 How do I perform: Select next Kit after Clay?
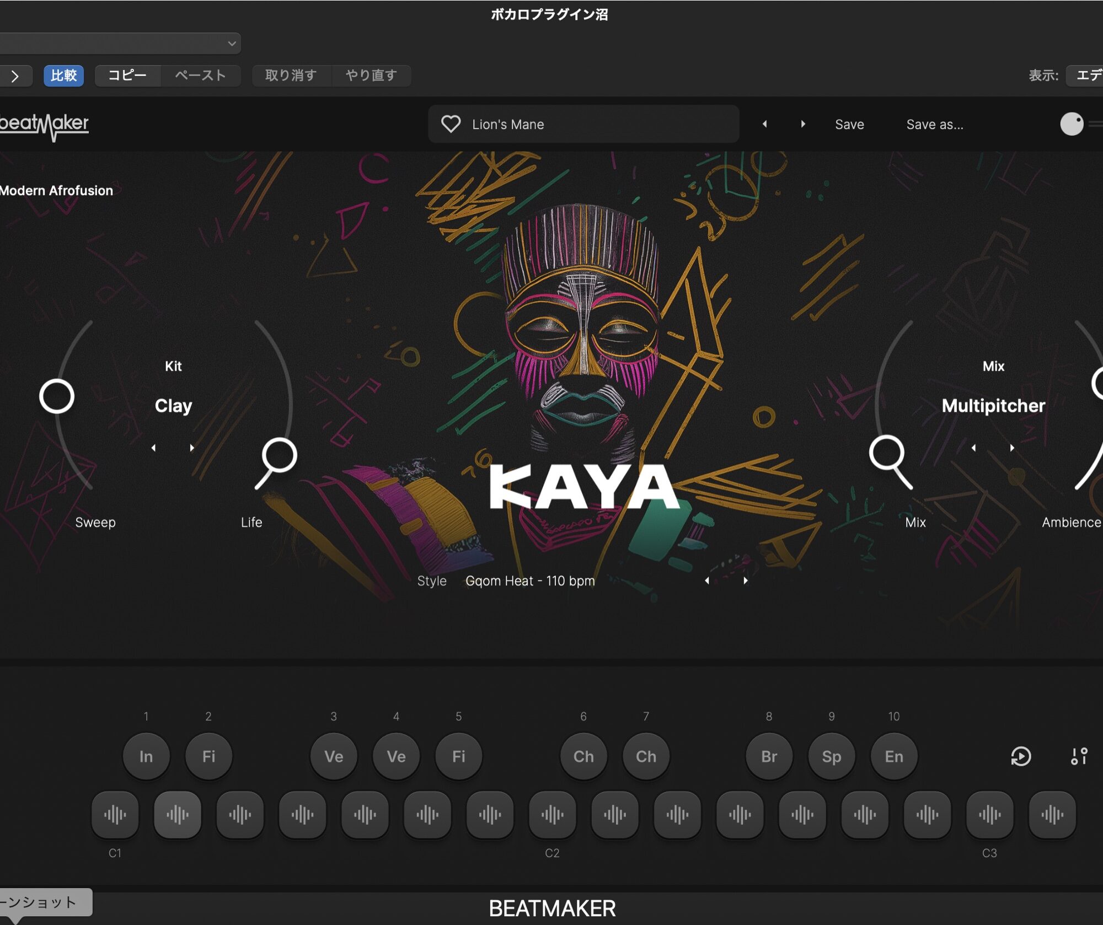click(192, 448)
